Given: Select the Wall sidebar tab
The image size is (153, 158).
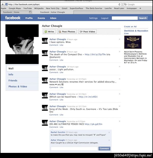Looking at the screenshot, I should [x=23, y=68].
